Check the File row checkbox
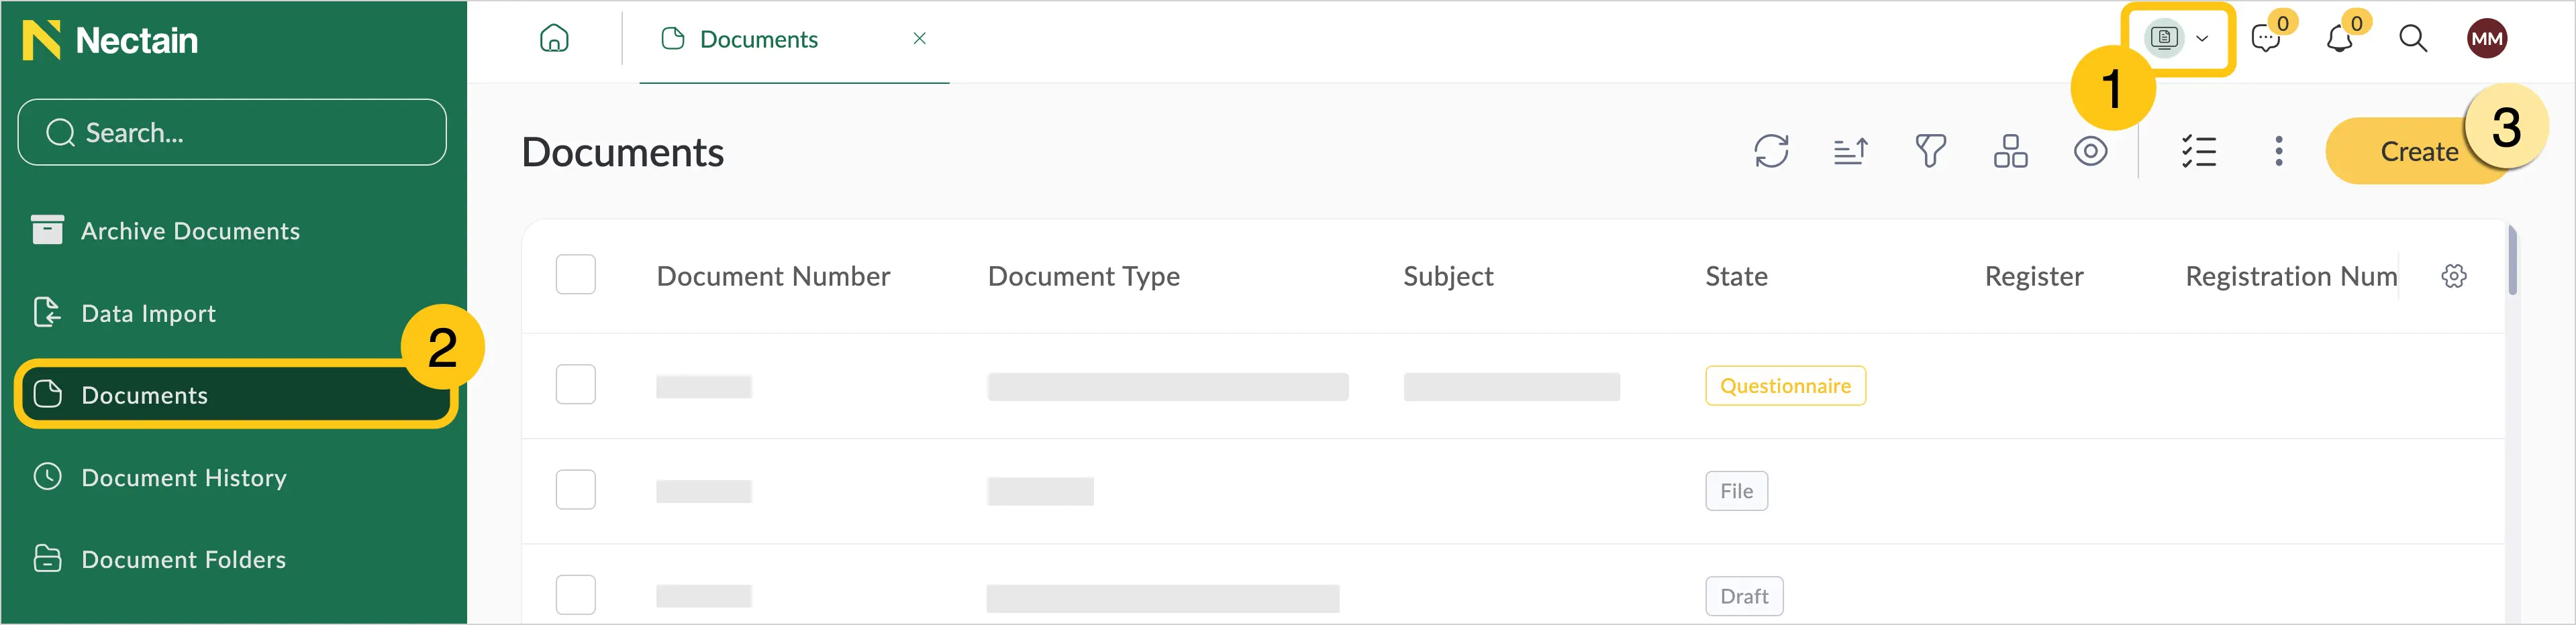The image size is (2576, 625). (576, 490)
